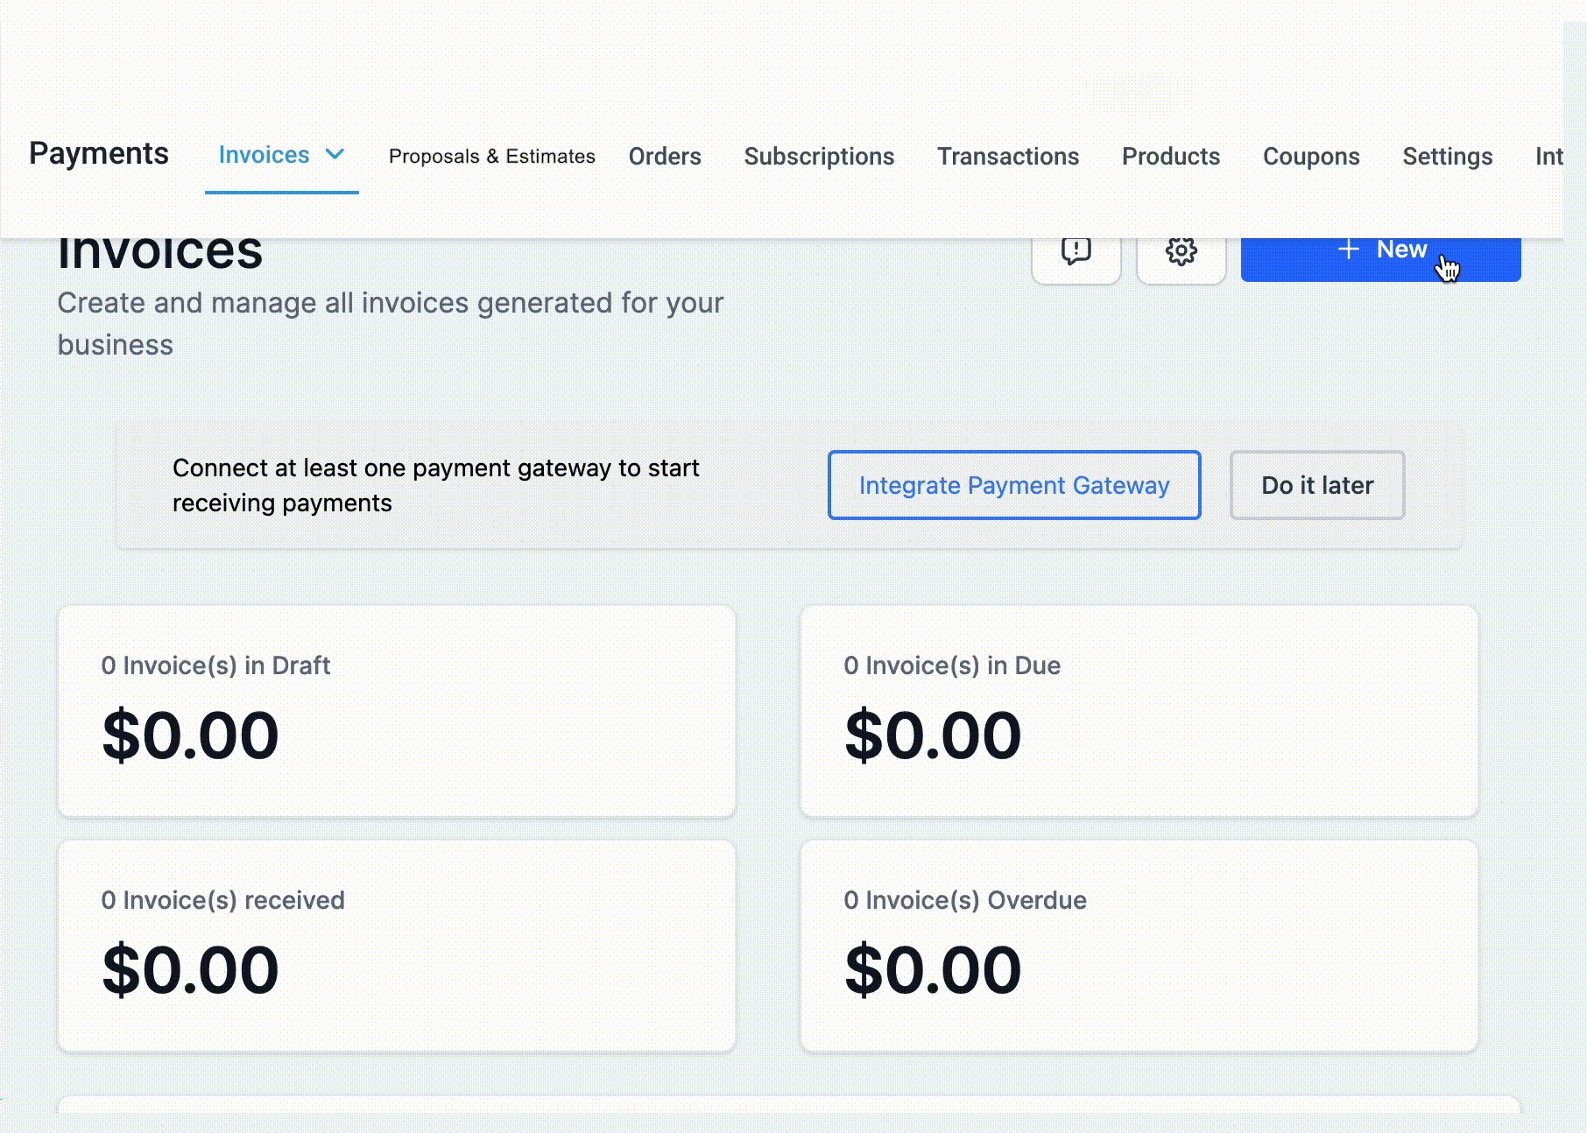Select the Subscriptions tab
1587x1133 pixels.
[x=819, y=157]
